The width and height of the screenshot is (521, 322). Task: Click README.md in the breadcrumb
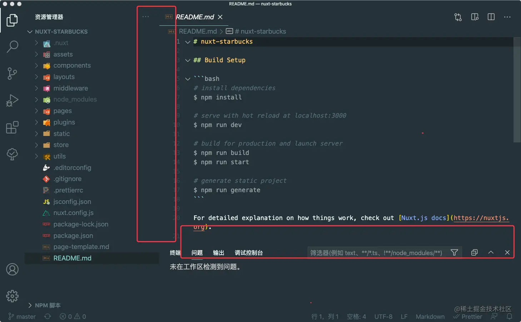pyautogui.click(x=198, y=31)
